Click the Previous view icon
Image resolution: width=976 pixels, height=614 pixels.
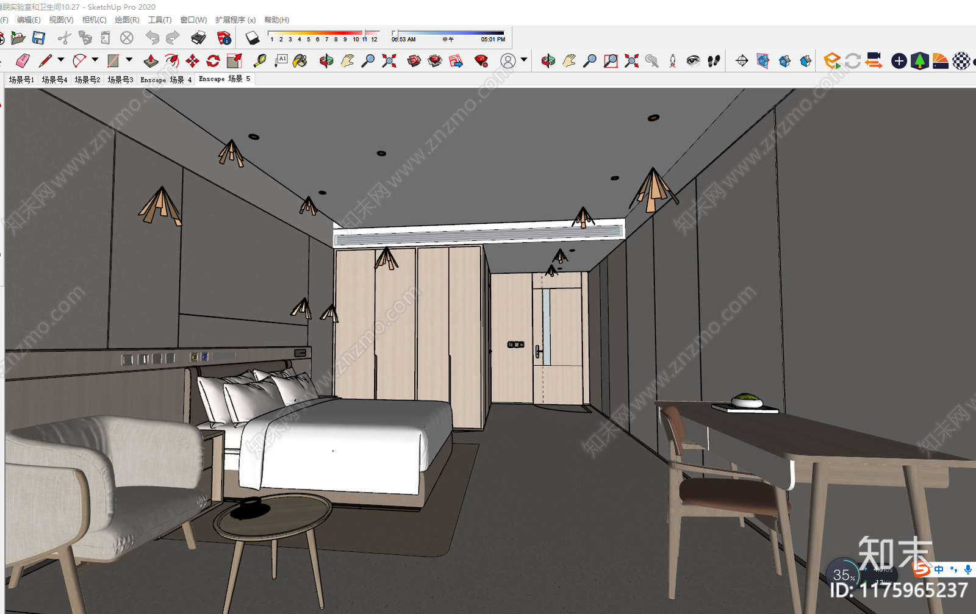[652, 60]
